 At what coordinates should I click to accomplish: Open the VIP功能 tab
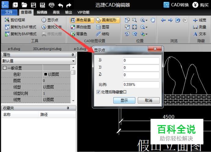(83, 12)
